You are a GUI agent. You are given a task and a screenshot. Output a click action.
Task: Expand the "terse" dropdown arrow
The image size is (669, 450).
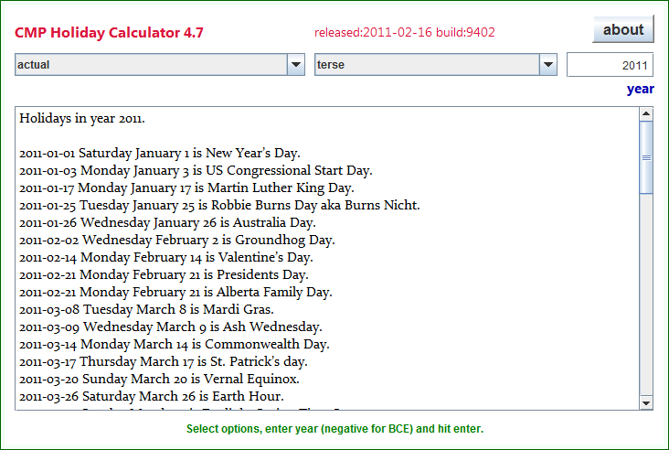(548, 65)
